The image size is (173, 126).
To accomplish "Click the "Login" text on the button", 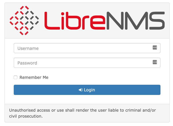I will point(89,90).
